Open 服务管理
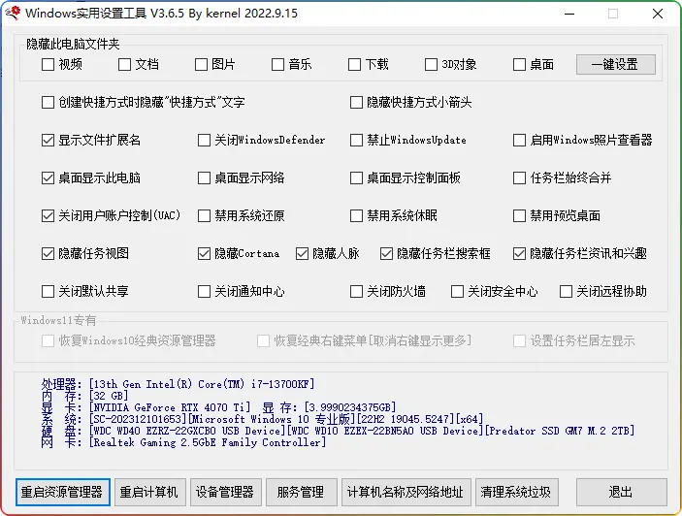Image resolution: width=682 pixels, height=516 pixels. coord(302,492)
